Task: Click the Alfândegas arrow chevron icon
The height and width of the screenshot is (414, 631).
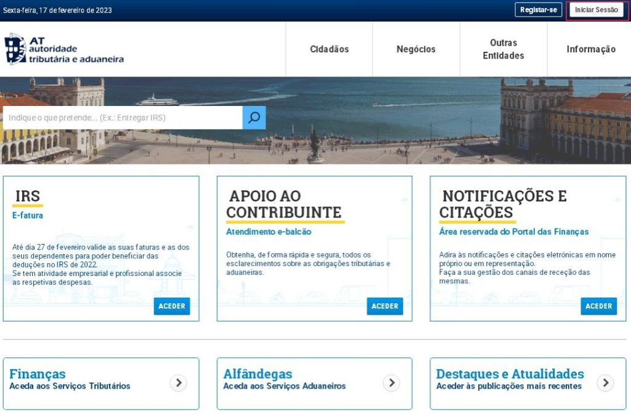Action: click(391, 383)
